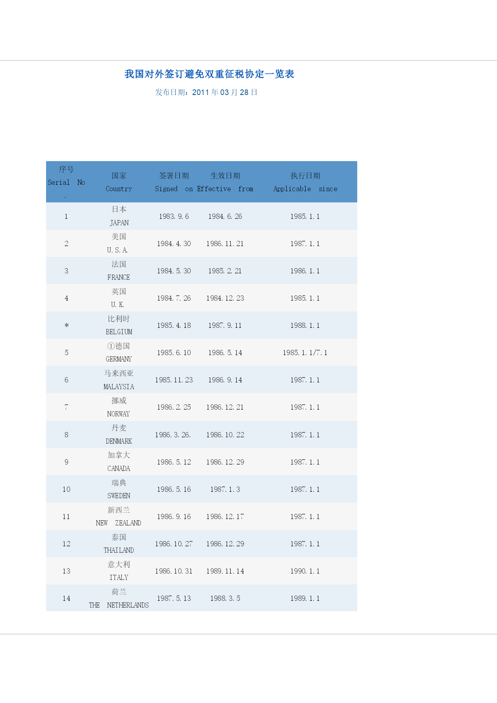Click the applicable date 1985.1.1/7.1

pyautogui.click(x=305, y=353)
